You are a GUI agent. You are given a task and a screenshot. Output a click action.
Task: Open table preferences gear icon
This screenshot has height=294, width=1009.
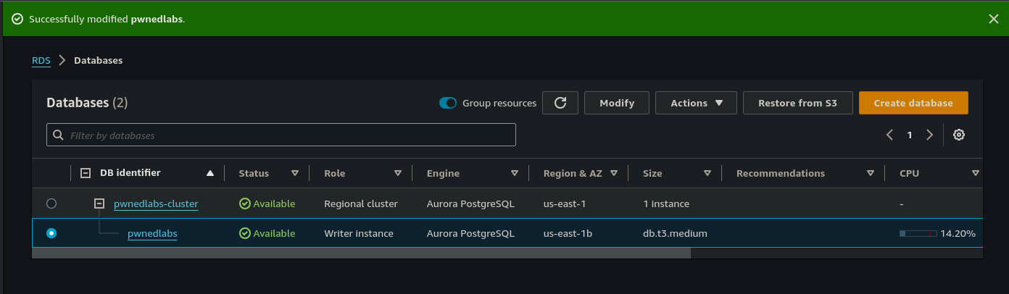click(958, 135)
